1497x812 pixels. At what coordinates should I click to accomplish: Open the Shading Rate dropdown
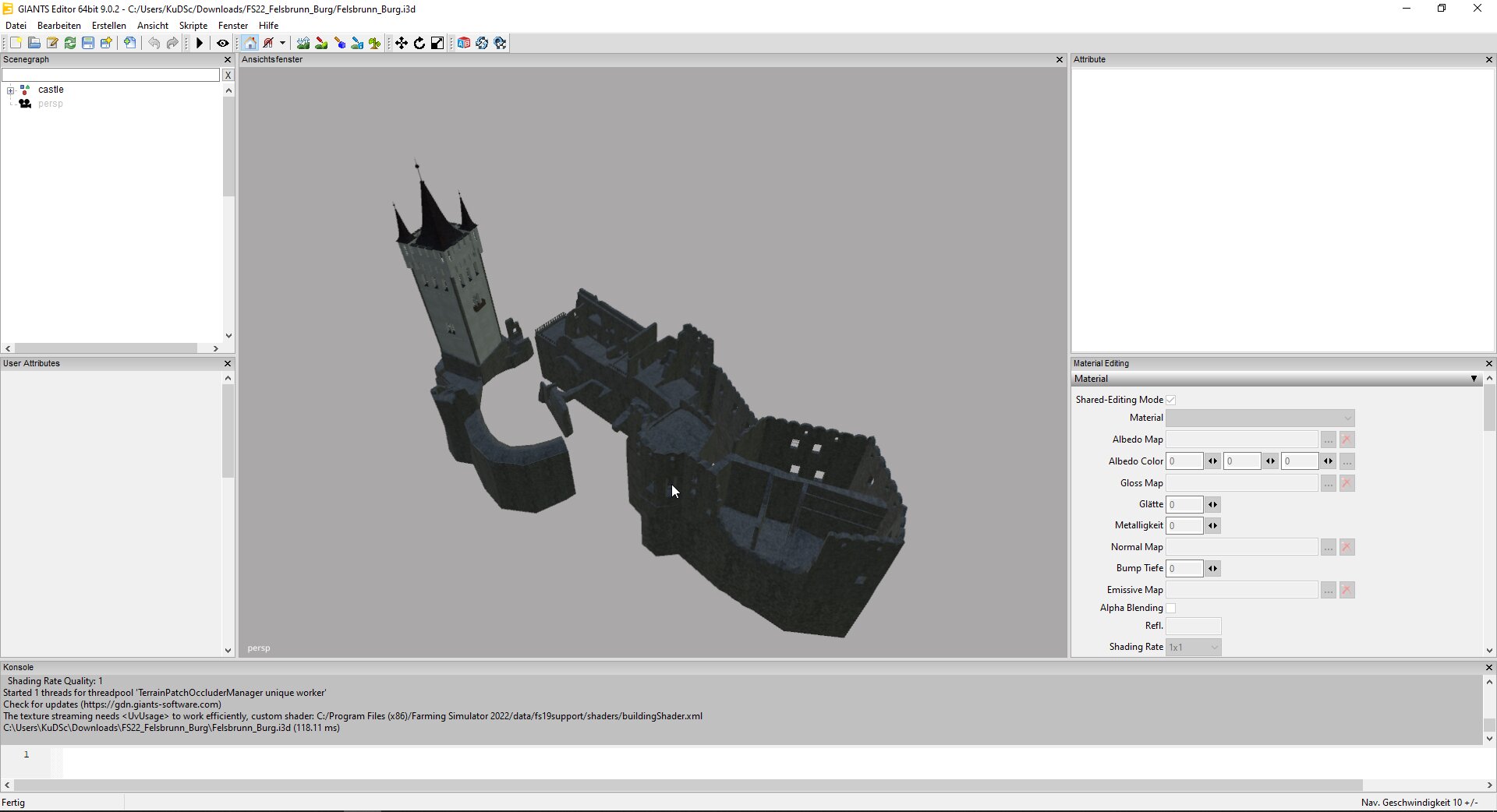(x=1193, y=647)
